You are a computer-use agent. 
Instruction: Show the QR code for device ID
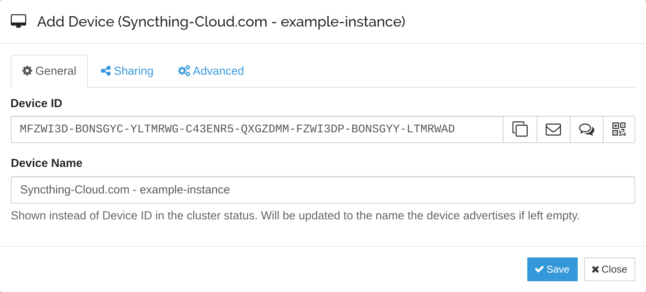click(x=619, y=129)
